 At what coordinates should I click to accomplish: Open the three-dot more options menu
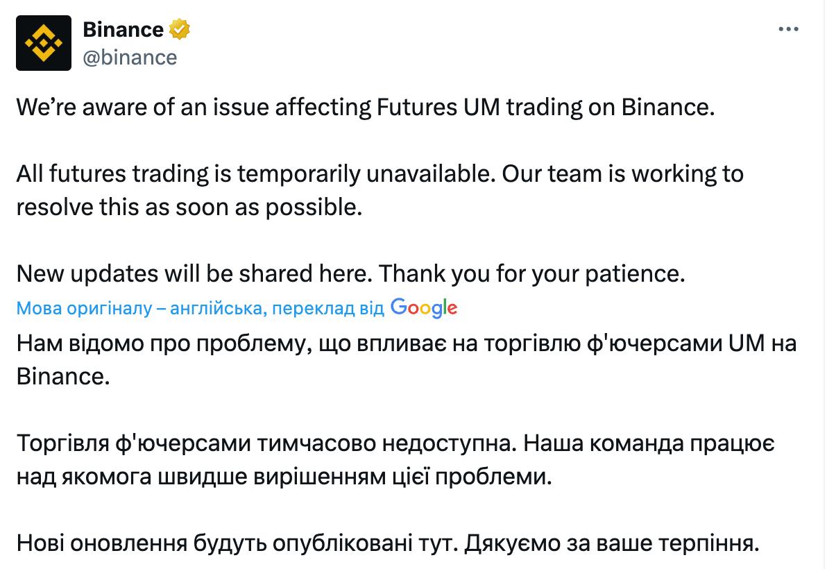789,29
